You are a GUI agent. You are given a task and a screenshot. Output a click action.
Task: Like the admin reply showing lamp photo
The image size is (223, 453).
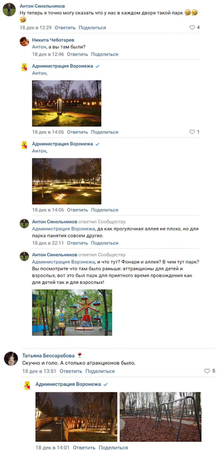click(x=192, y=132)
